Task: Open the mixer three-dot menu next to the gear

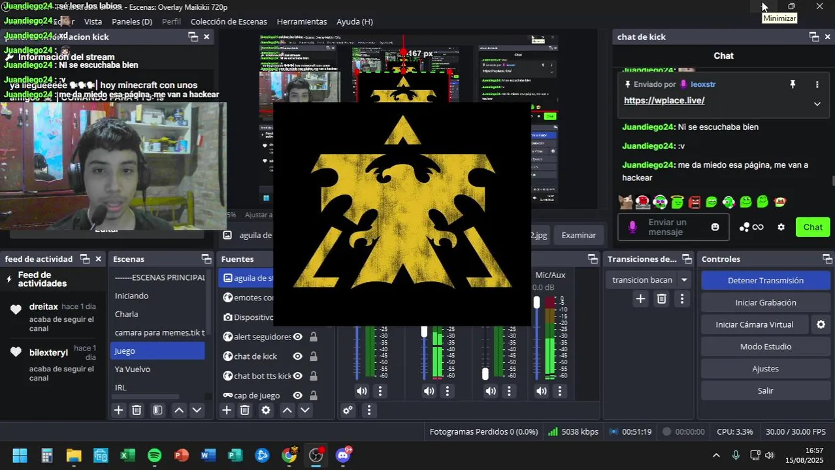Action: pos(369,410)
